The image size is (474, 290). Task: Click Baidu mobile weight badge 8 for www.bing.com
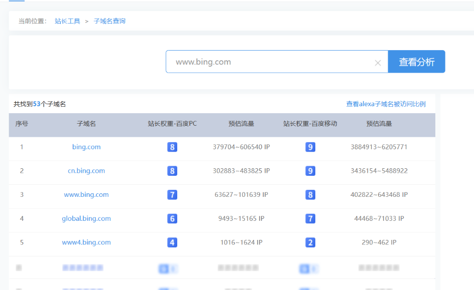[310, 195]
